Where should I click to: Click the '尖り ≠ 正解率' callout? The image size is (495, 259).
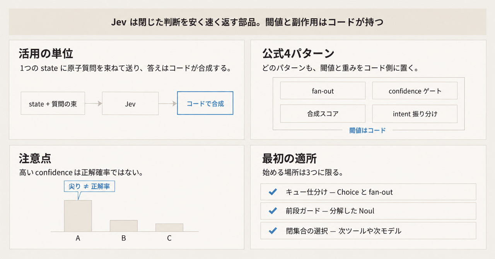[x=89, y=186]
